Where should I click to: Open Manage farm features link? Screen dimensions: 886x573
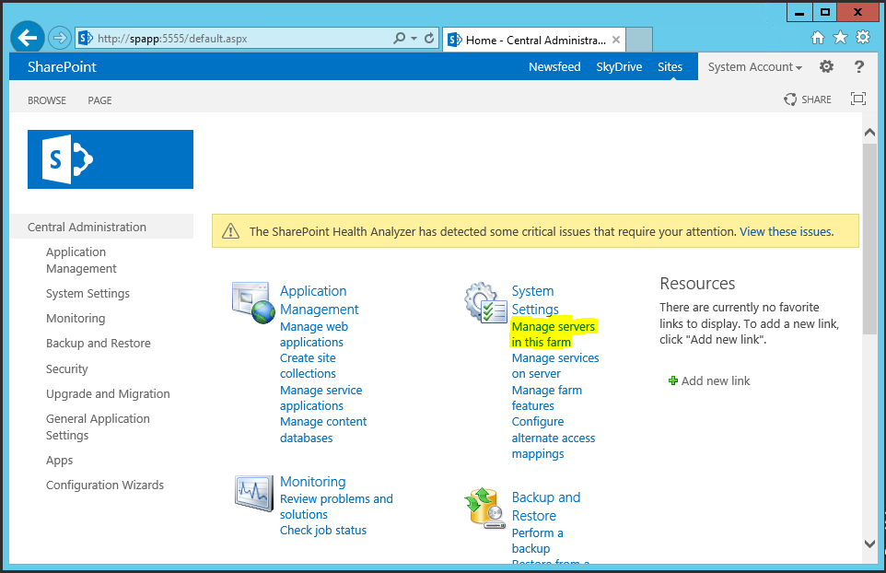click(546, 398)
